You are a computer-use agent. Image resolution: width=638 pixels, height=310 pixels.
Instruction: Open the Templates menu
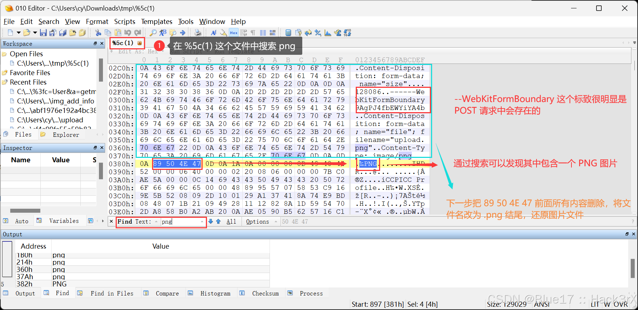(157, 21)
